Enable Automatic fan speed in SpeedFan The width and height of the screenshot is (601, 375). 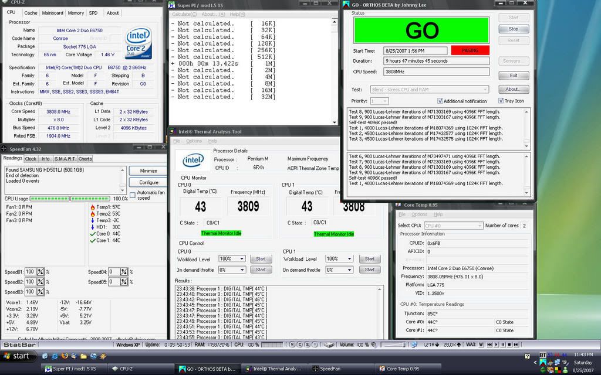point(133,195)
